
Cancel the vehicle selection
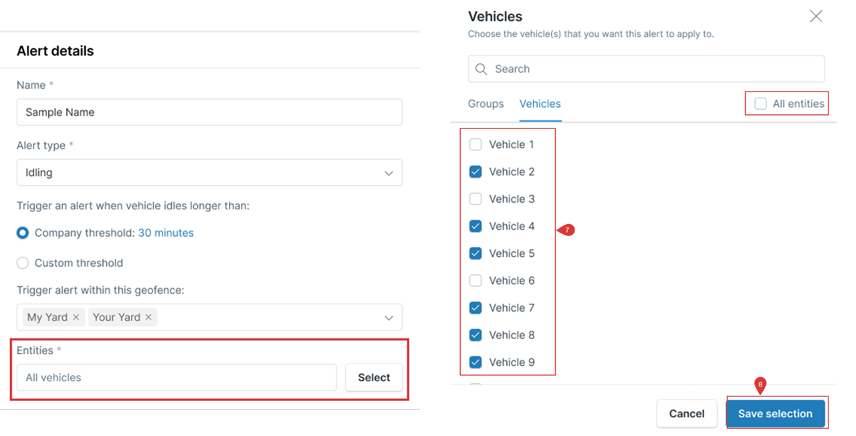(687, 413)
